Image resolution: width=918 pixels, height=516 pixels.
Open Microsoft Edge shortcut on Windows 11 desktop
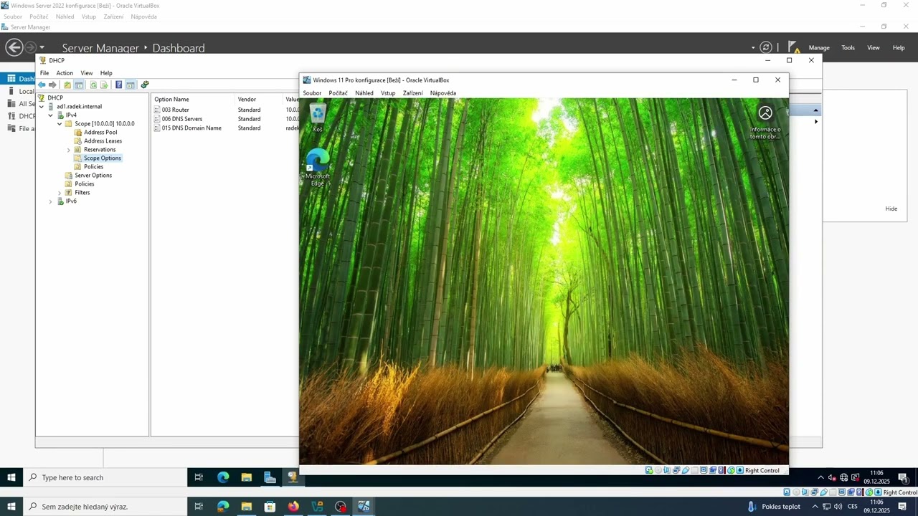318,168
